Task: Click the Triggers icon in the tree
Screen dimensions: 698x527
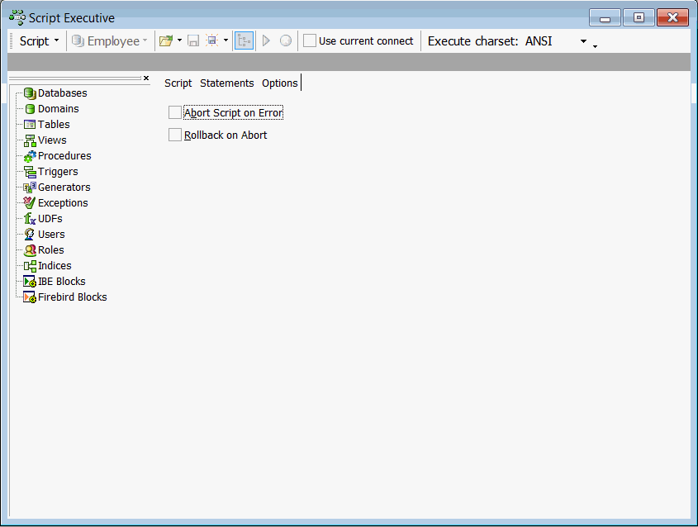Action: tap(30, 172)
